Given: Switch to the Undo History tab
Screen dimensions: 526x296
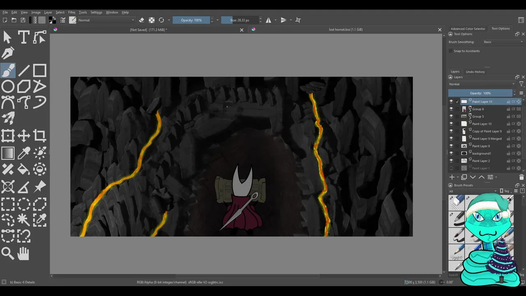Looking at the screenshot, I should pyautogui.click(x=475, y=72).
